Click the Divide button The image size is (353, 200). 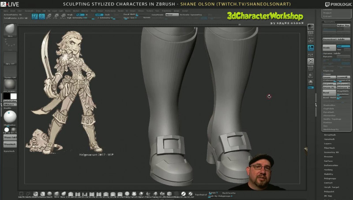[x=329, y=48]
